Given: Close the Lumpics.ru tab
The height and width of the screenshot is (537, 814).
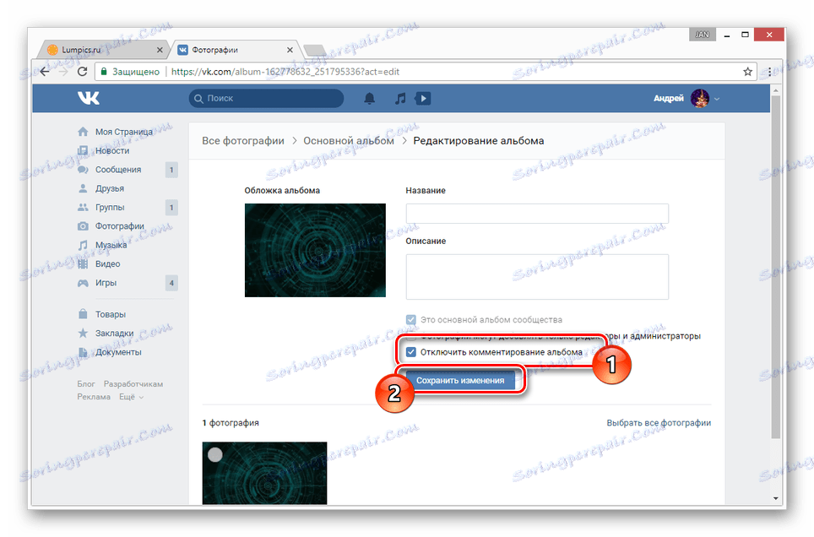Looking at the screenshot, I should pos(160,50).
